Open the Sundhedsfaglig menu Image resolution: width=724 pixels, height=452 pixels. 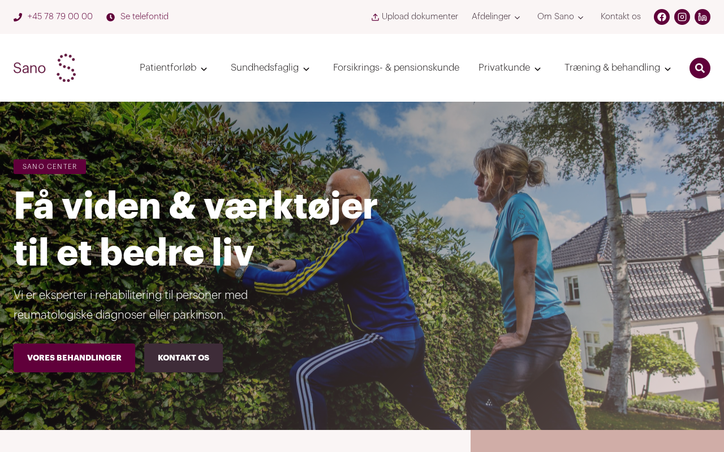[x=270, y=68]
